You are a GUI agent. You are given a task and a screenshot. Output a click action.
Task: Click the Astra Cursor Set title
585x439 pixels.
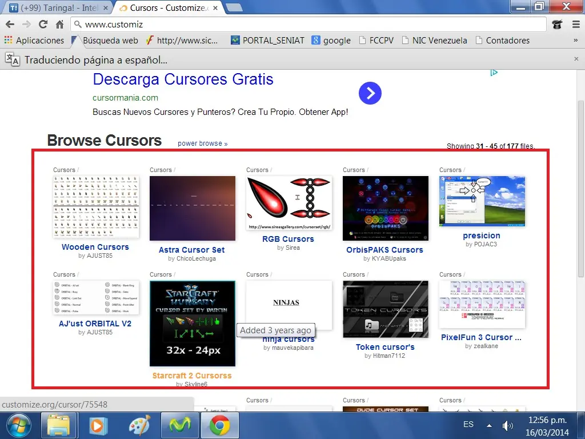click(192, 250)
